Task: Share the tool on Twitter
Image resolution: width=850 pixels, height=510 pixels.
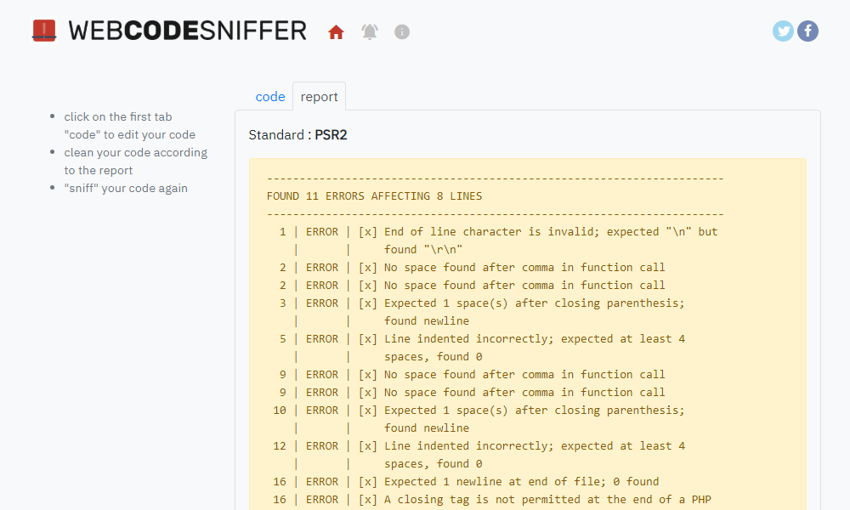Action: (x=782, y=31)
